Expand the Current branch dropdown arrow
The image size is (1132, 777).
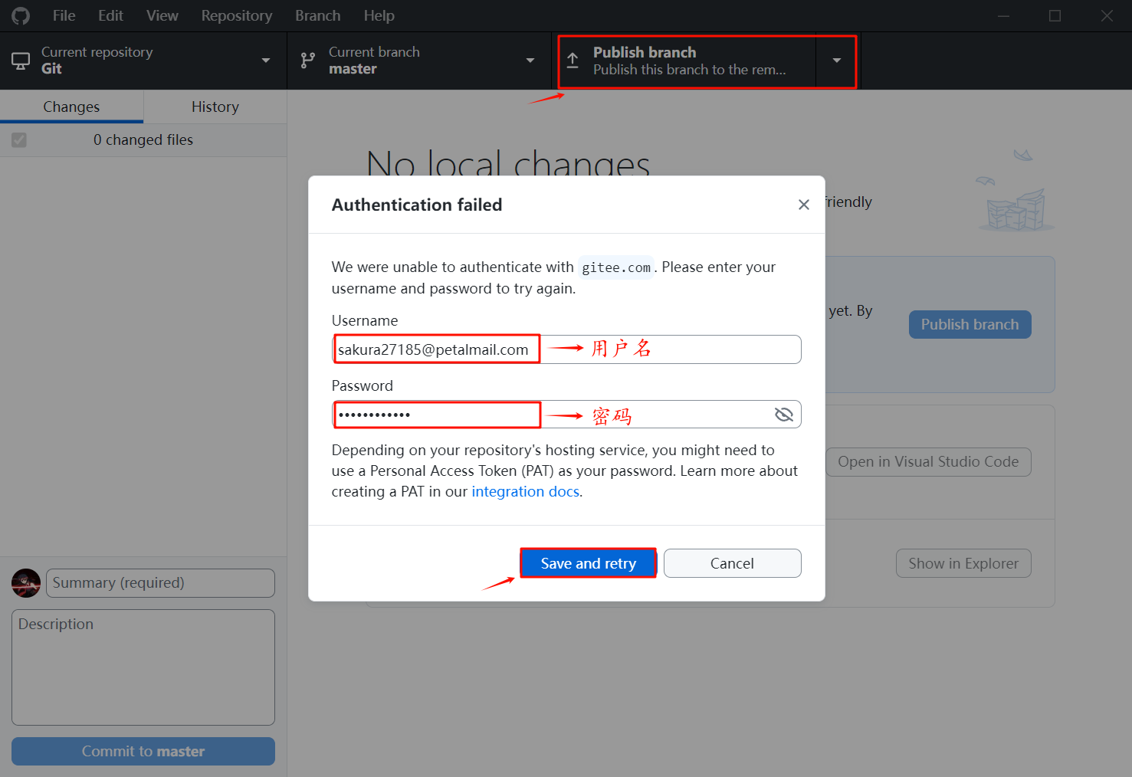(x=530, y=61)
